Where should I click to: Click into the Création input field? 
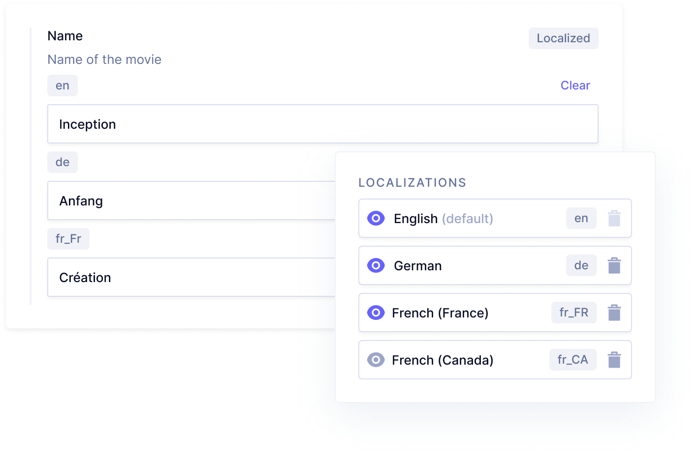click(x=192, y=277)
